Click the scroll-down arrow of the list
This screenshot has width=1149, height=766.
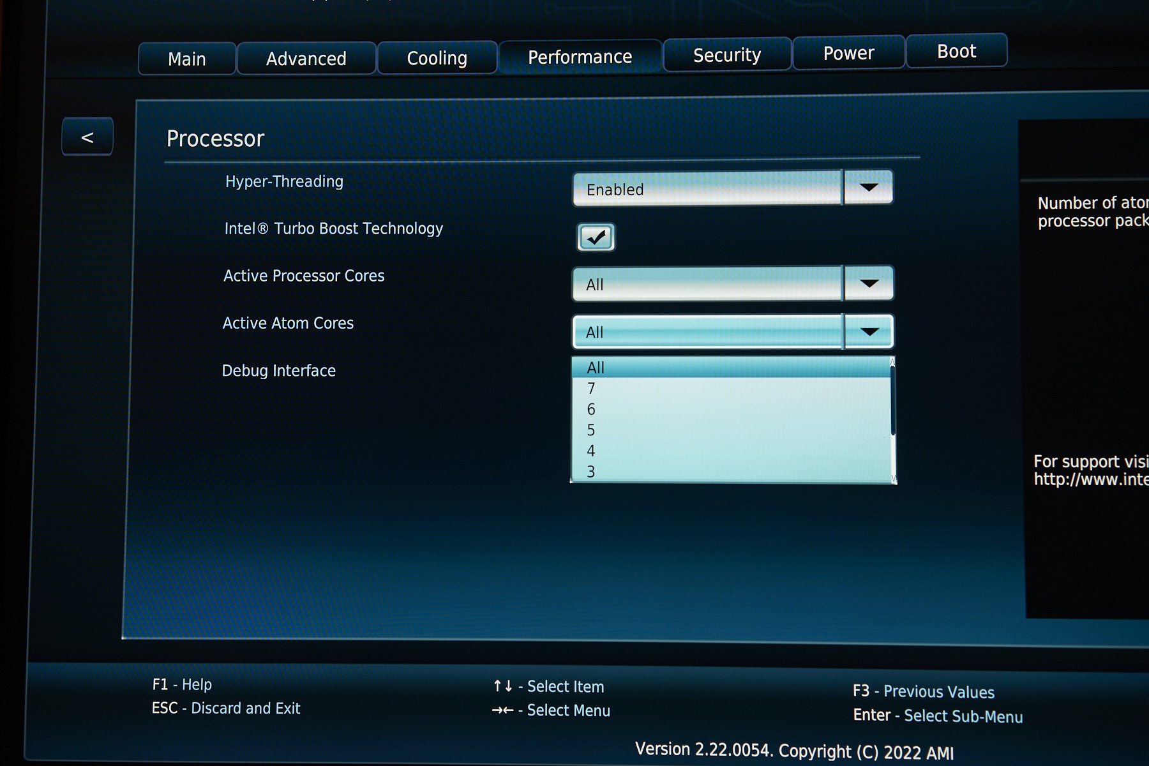pyautogui.click(x=894, y=478)
